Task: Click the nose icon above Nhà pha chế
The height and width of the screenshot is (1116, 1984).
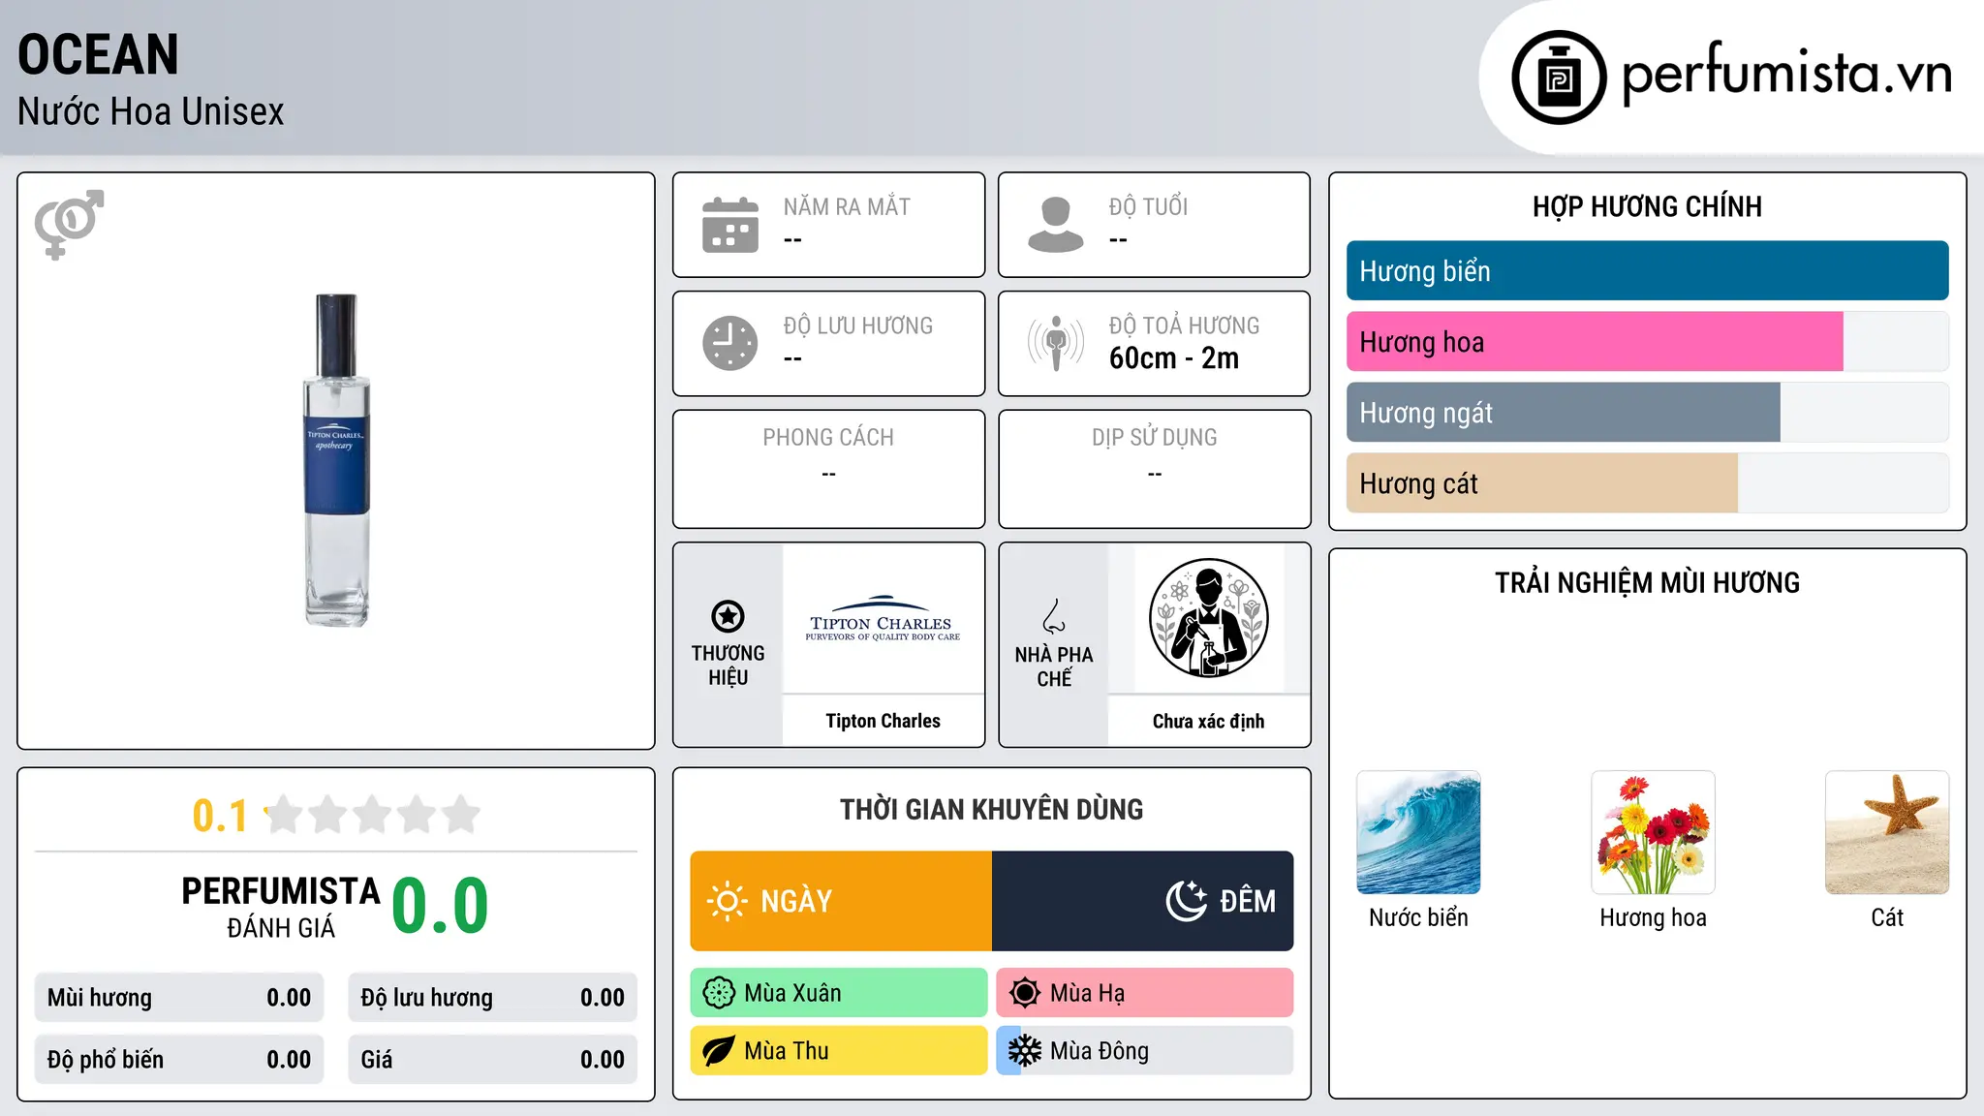Action: tap(1054, 616)
